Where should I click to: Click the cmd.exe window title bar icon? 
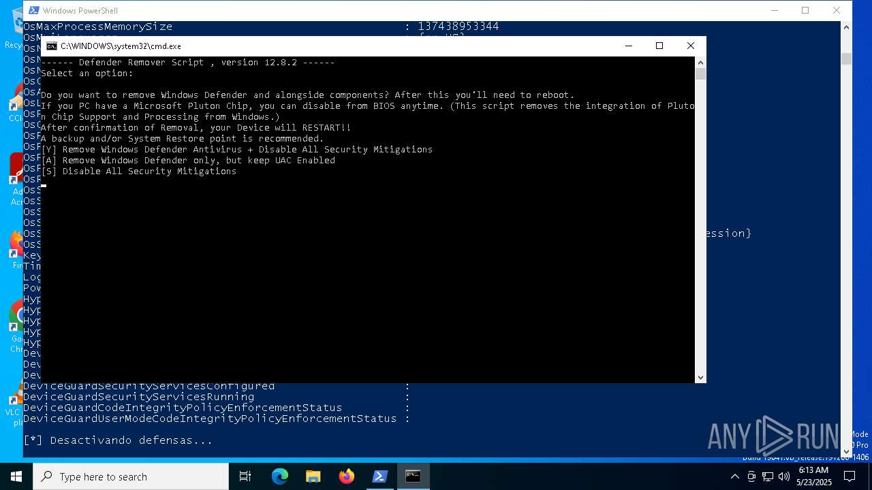52,46
